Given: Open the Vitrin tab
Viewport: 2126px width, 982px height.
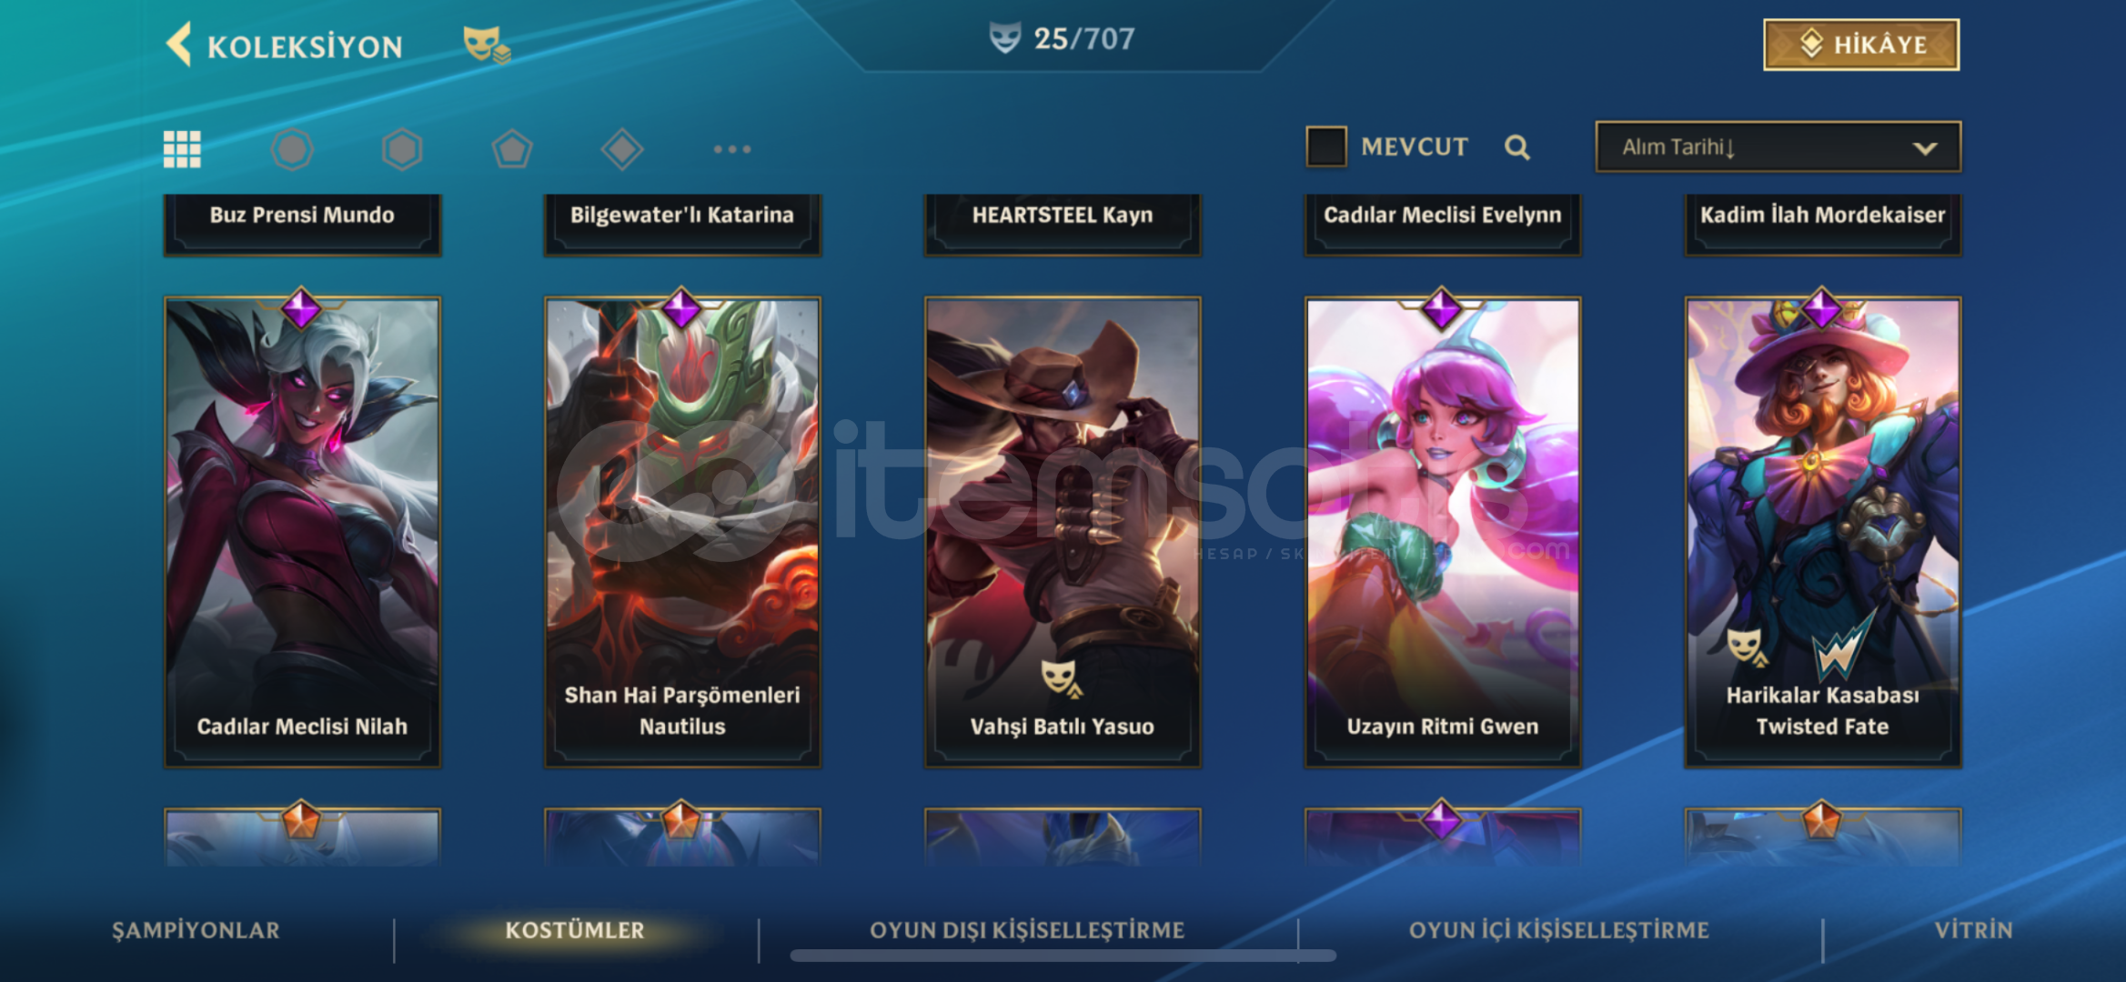Looking at the screenshot, I should [x=1973, y=930].
